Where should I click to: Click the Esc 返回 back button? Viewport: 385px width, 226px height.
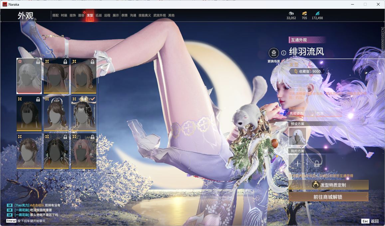(x=370, y=221)
